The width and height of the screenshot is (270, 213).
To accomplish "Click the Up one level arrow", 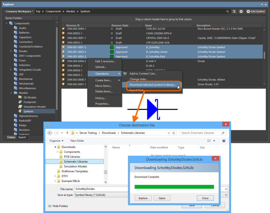I will tap(67, 133).
